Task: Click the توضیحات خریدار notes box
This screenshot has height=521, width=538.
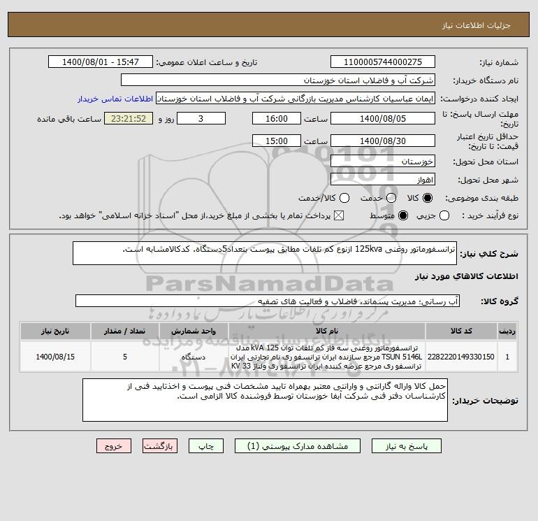Action: 265,400
